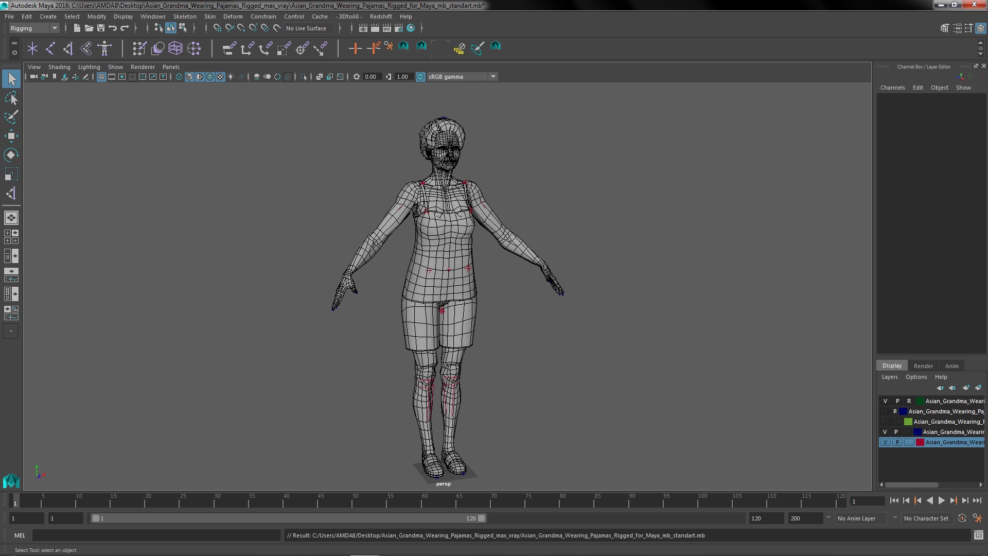
Task: Activate the Rotate tool in the toolbox
Action: coord(11,155)
